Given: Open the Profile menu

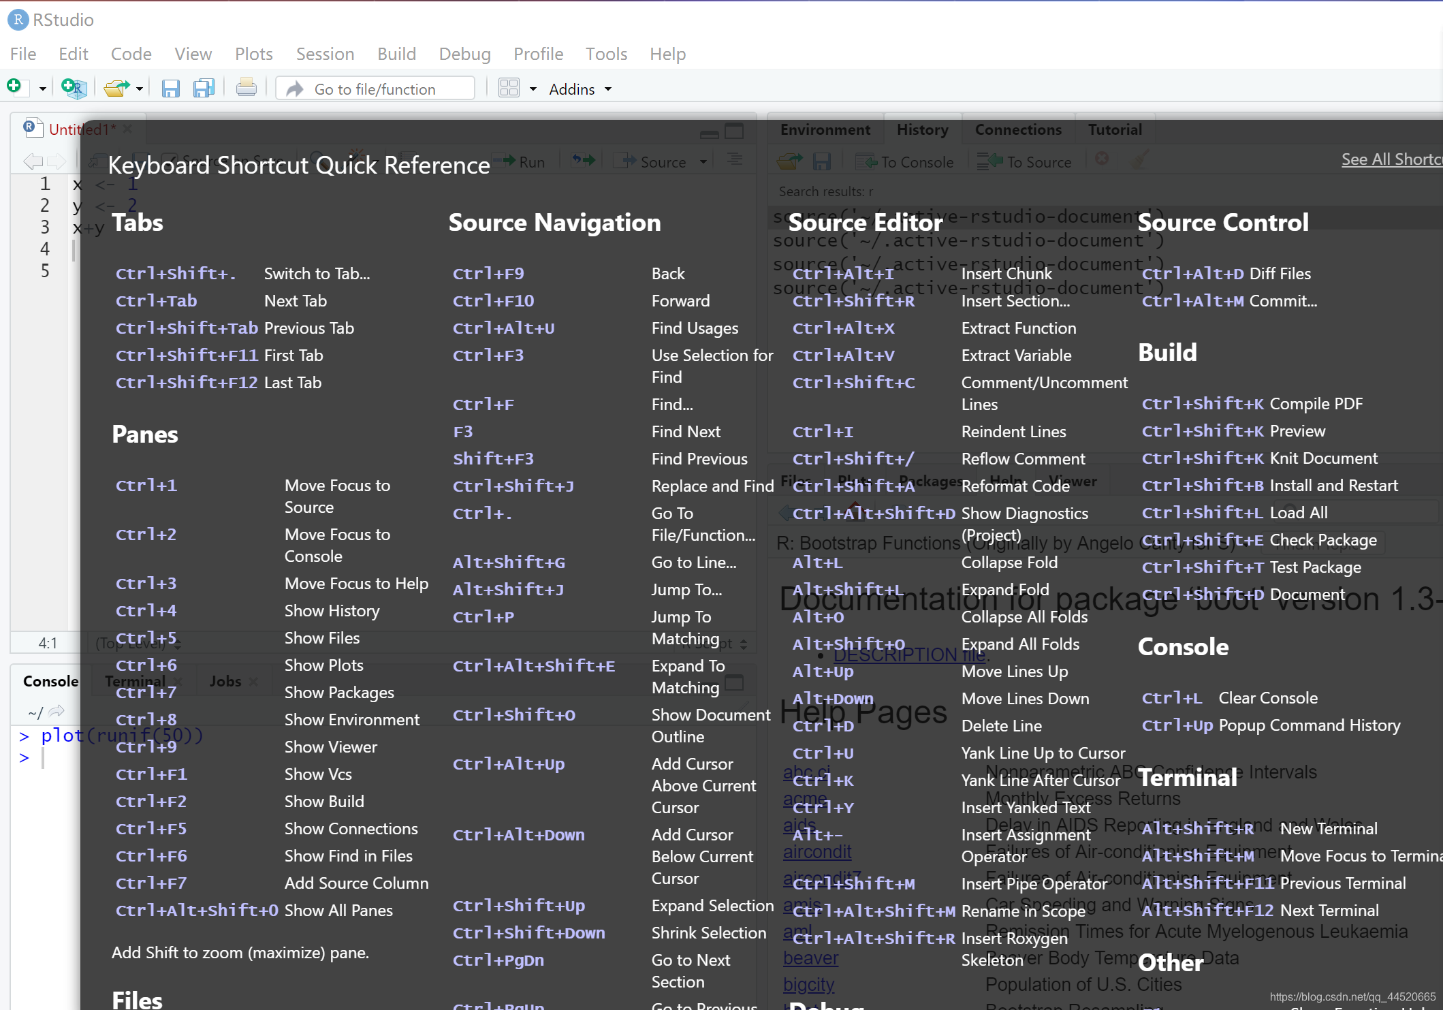Looking at the screenshot, I should tap(538, 54).
